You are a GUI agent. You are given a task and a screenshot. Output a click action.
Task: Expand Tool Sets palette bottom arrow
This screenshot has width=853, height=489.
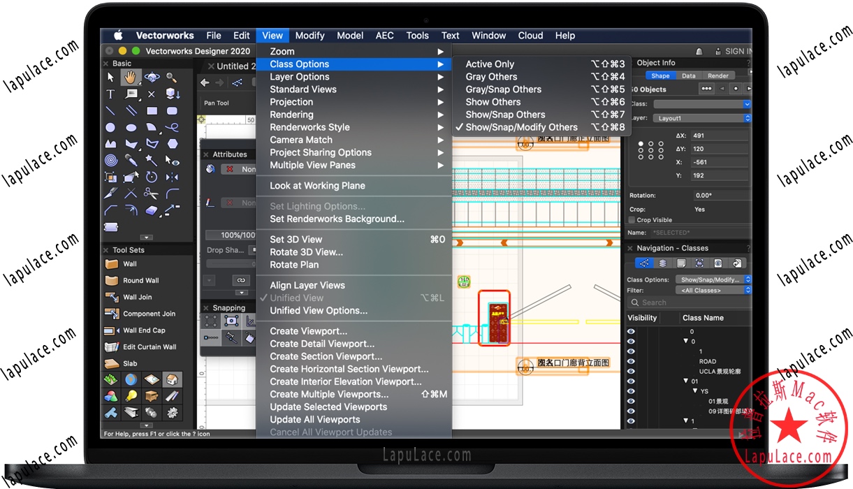(146, 425)
